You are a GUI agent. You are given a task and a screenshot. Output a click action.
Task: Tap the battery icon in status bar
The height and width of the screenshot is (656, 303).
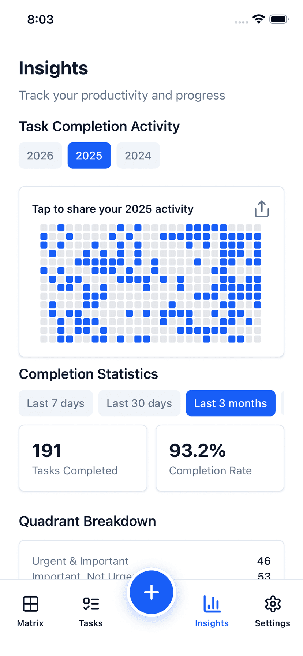[278, 19]
